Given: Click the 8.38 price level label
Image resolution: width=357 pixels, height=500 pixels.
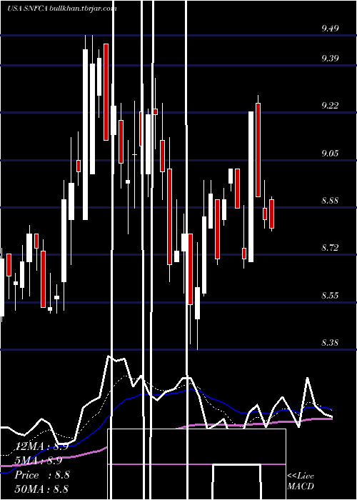Looking at the screenshot, I should click(x=330, y=343).
